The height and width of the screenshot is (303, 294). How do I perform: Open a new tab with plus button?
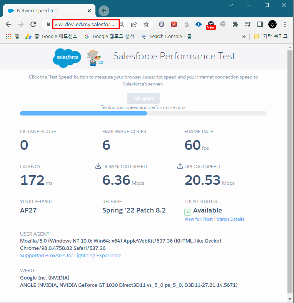coord(104,11)
